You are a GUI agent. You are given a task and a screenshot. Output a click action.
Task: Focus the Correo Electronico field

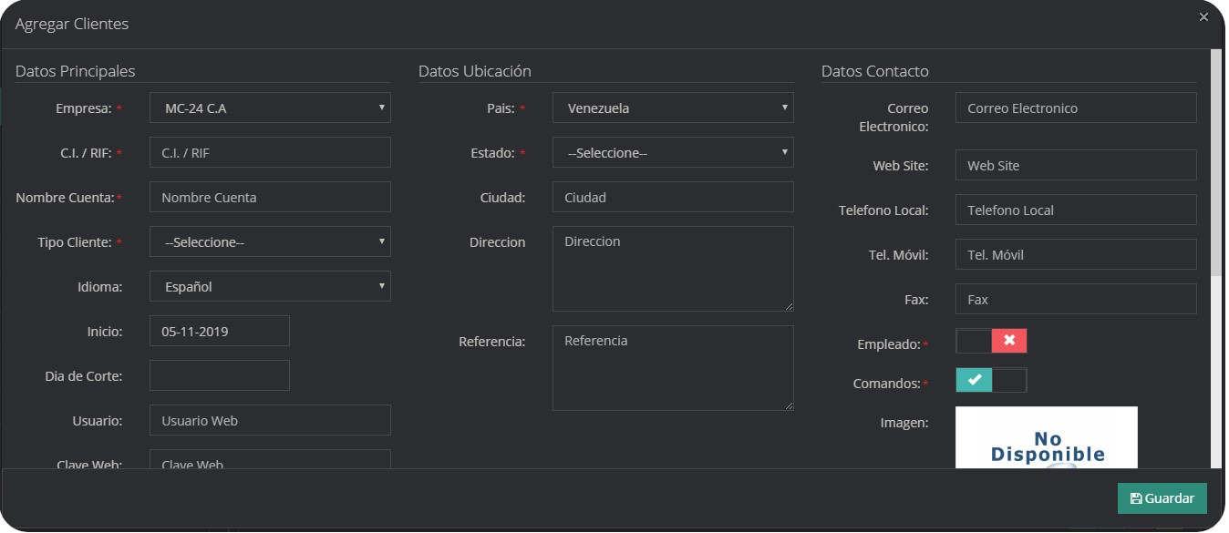tap(1076, 108)
